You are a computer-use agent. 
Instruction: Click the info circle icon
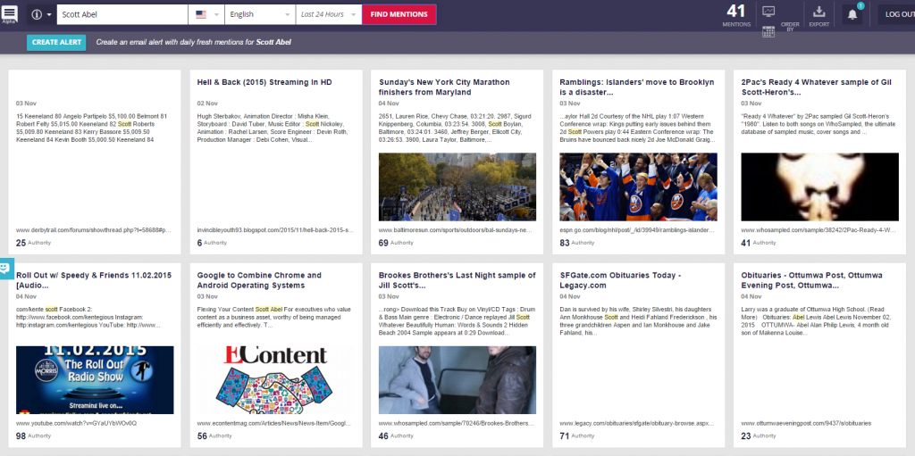pyautogui.click(x=37, y=14)
